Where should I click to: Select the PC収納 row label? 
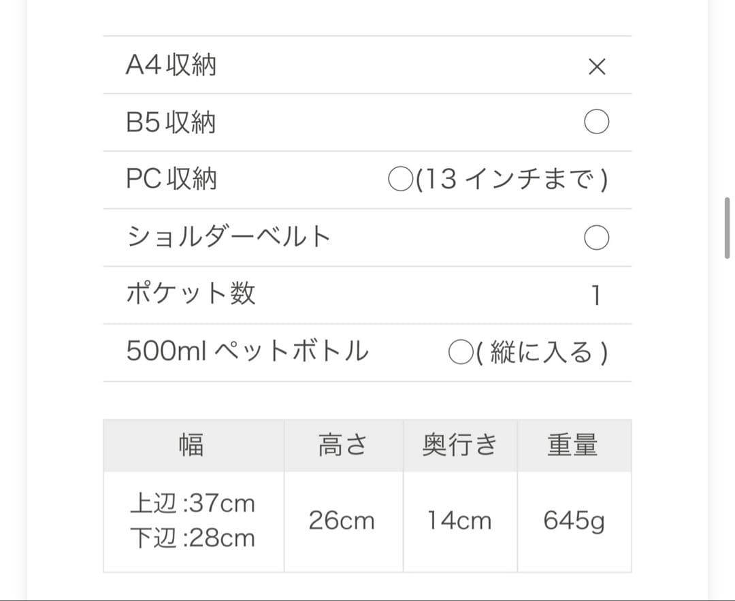tap(171, 179)
